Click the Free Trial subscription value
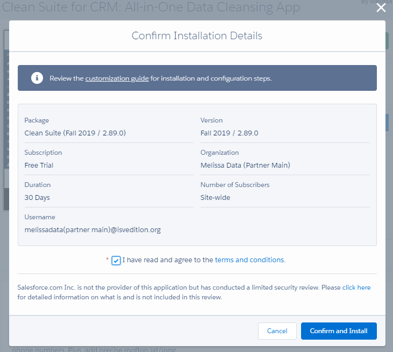 (39, 166)
